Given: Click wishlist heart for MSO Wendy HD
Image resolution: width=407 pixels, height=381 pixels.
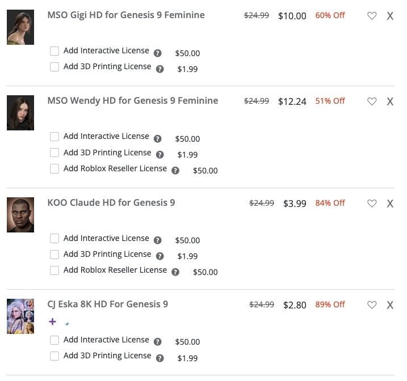Looking at the screenshot, I should [372, 101].
